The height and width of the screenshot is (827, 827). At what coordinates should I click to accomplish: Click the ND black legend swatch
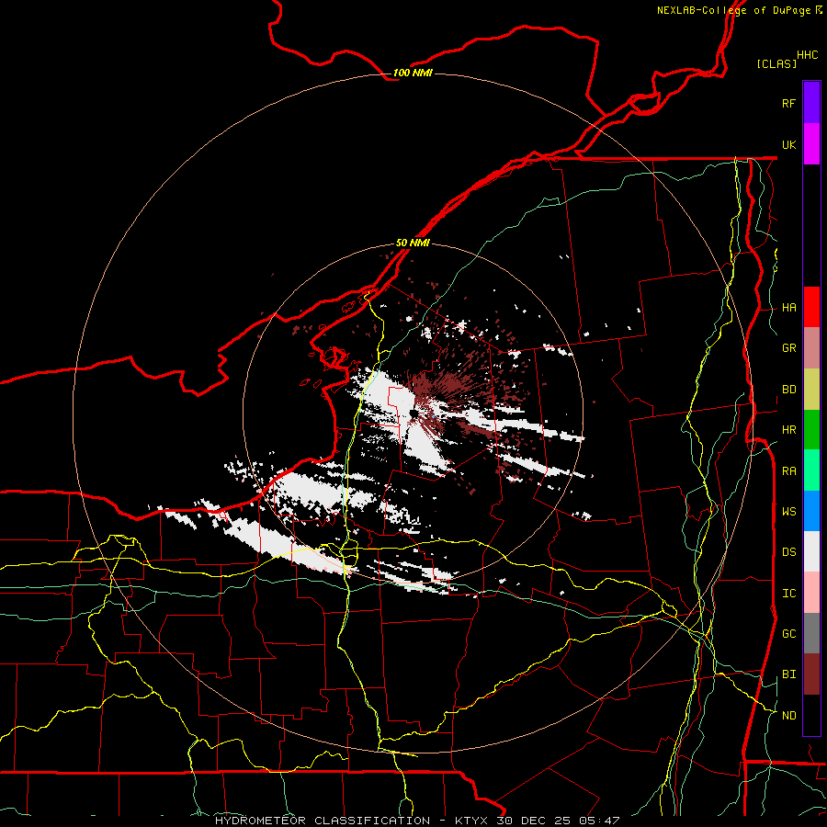point(811,715)
